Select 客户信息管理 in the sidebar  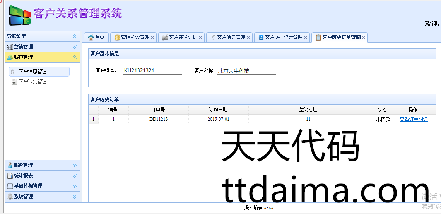pyautogui.click(x=32, y=72)
